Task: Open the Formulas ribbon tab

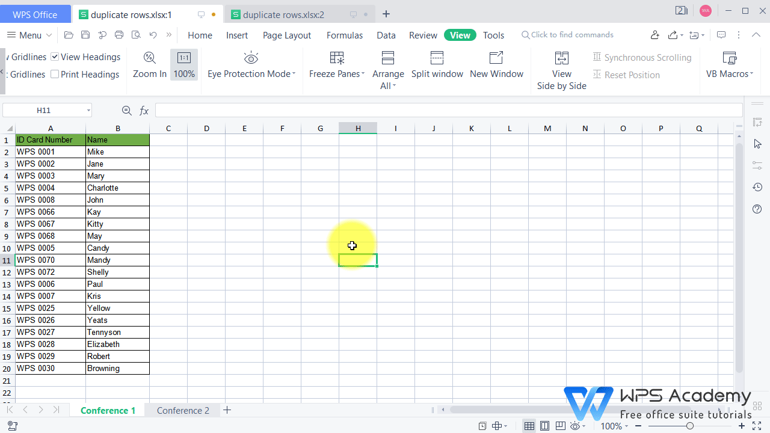Action: 344,35
